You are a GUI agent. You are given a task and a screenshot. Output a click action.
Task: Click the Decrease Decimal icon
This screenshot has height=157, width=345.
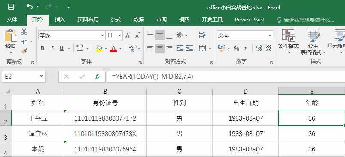pos(269,48)
